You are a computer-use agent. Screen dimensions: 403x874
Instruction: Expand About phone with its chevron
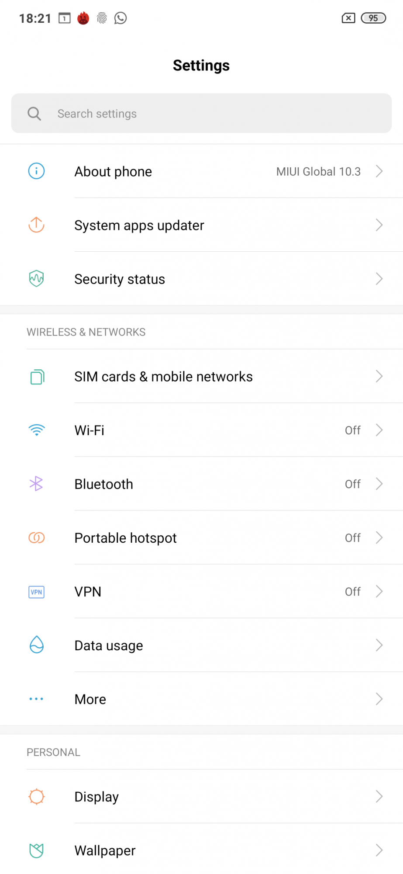(379, 171)
